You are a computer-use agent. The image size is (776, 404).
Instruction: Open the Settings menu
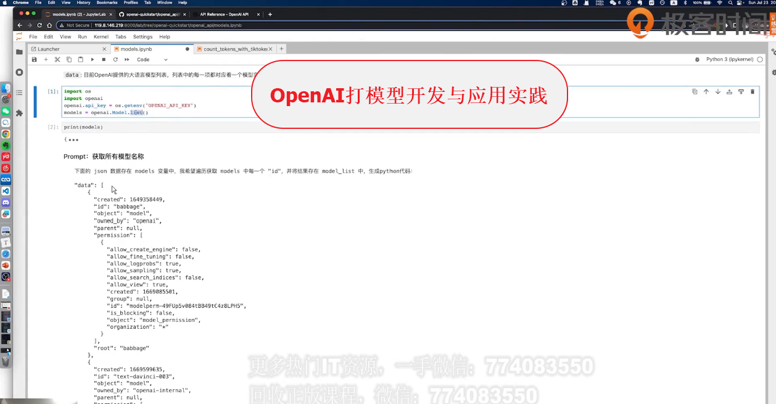coord(143,37)
